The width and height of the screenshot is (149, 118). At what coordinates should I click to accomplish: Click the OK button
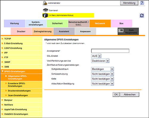click(x=116, y=95)
